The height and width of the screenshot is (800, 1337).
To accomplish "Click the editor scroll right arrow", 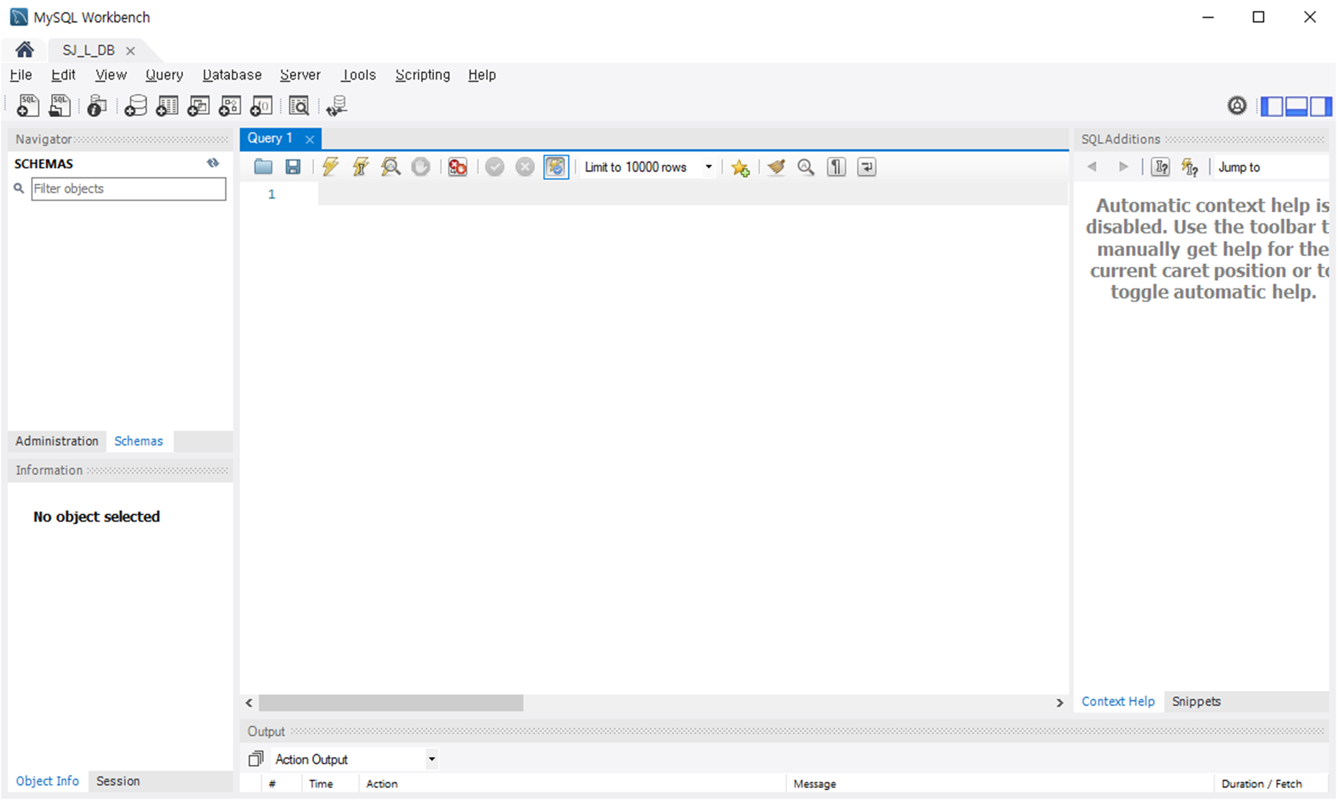I will [x=1059, y=702].
